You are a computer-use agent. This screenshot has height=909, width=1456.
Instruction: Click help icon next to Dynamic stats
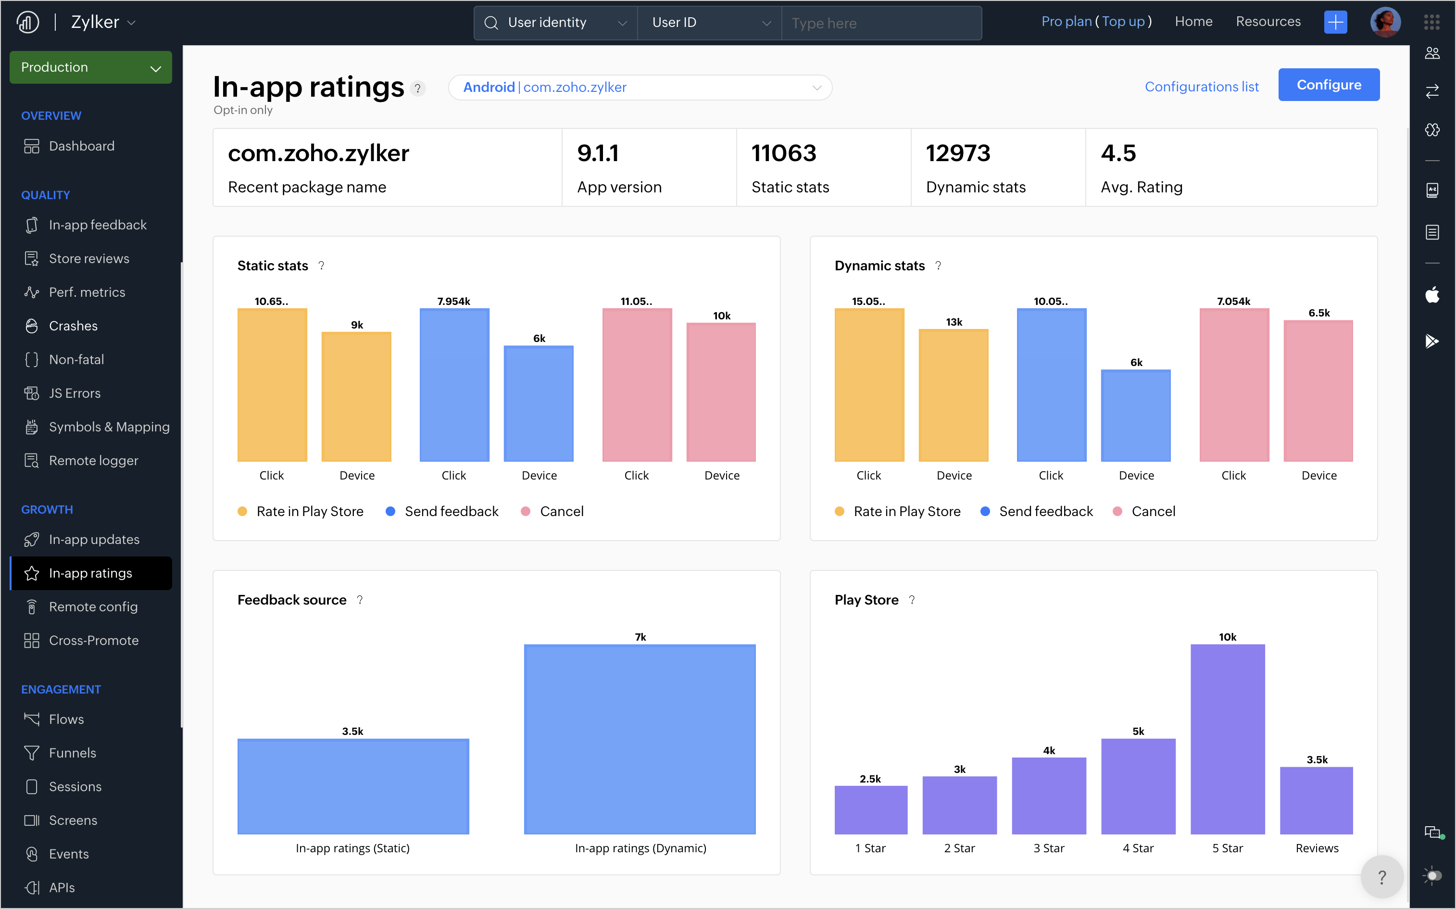click(938, 265)
